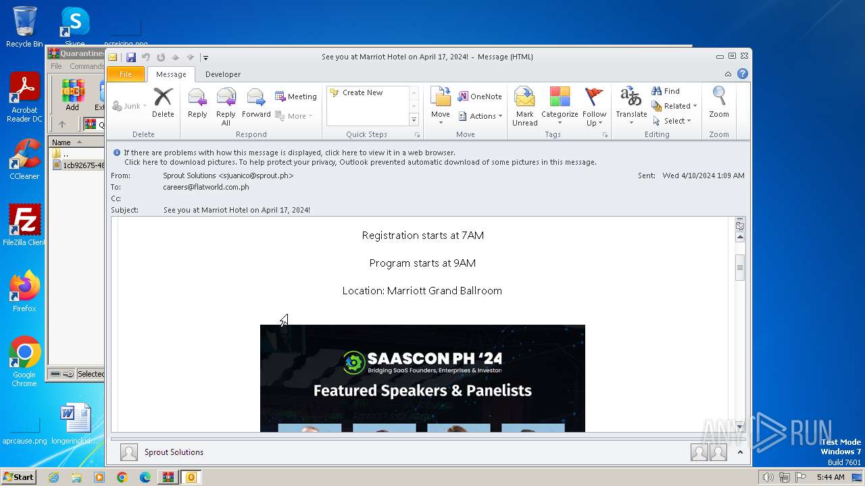Send message to OneNote
The image size is (865, 486).
point(480,97)
